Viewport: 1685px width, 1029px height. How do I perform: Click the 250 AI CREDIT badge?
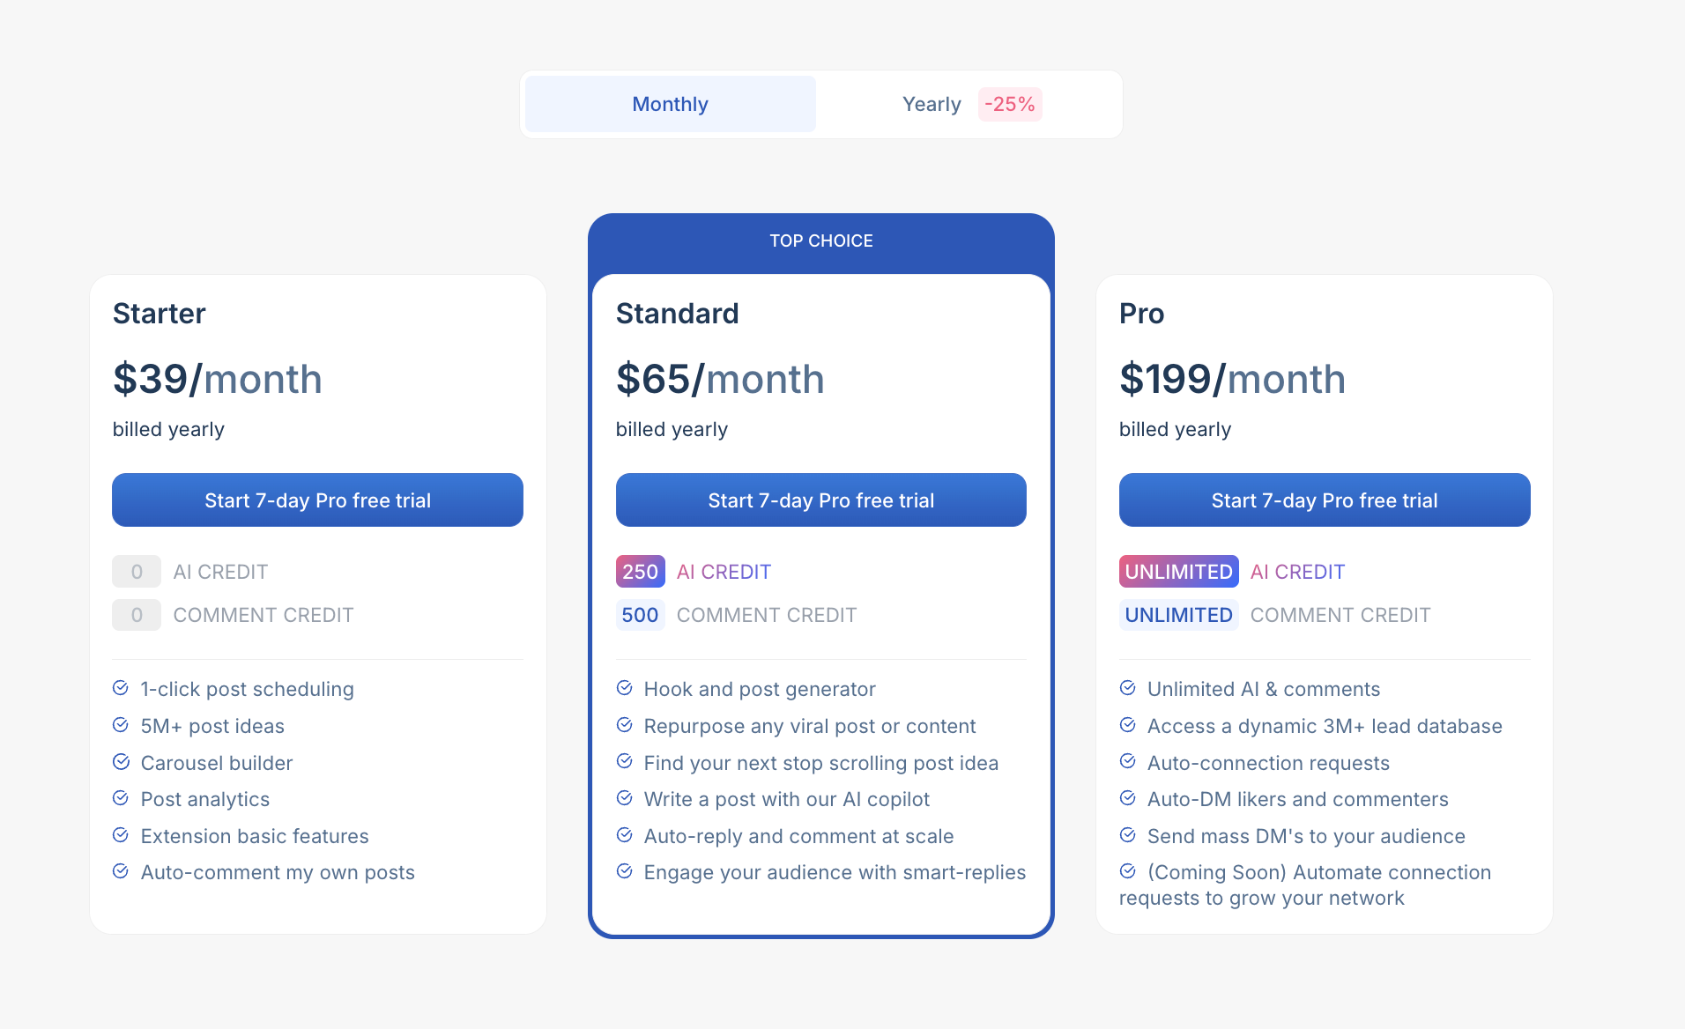(x=640, y=571)
